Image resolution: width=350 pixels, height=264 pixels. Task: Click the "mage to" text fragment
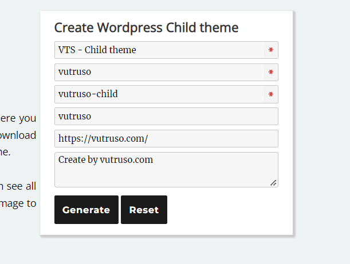18,203
